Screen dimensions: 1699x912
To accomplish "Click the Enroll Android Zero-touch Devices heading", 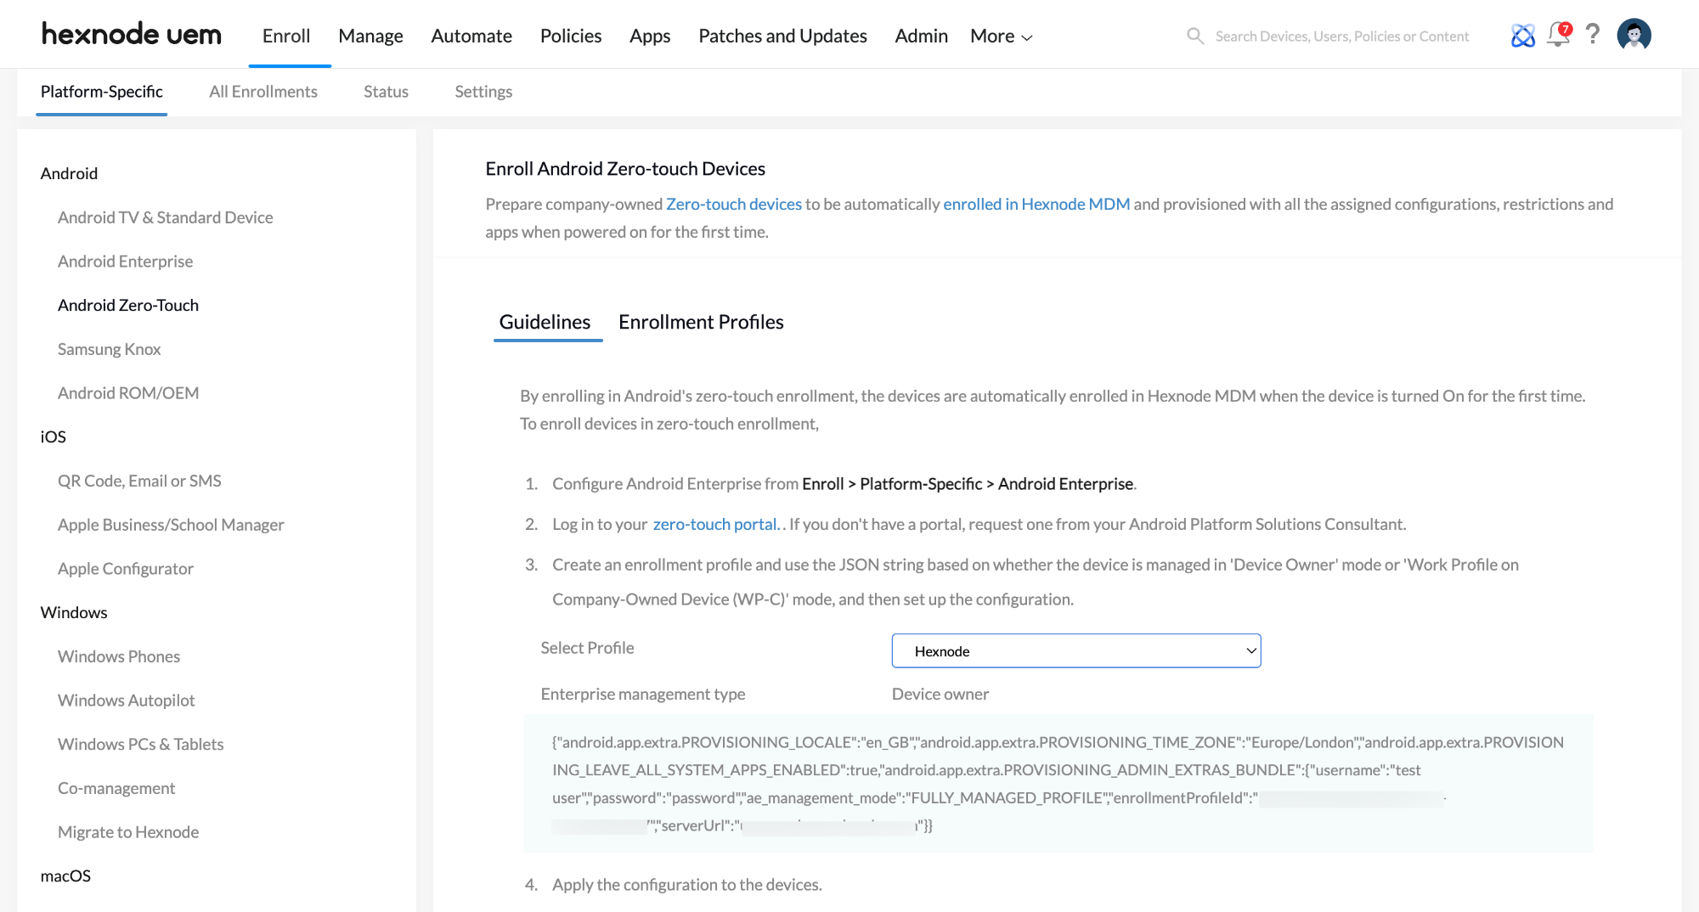I will point(625,168).
